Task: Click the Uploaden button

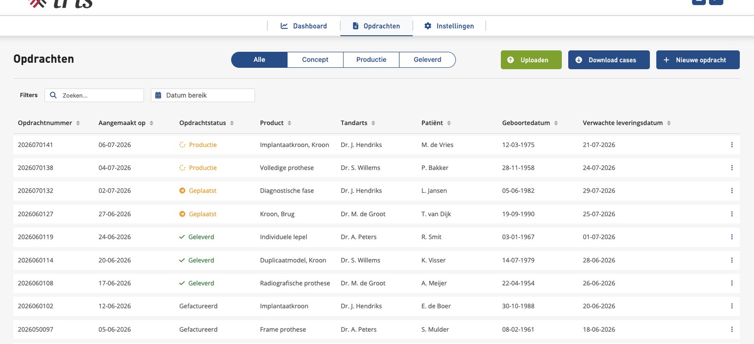Action: tap(531, 60)
